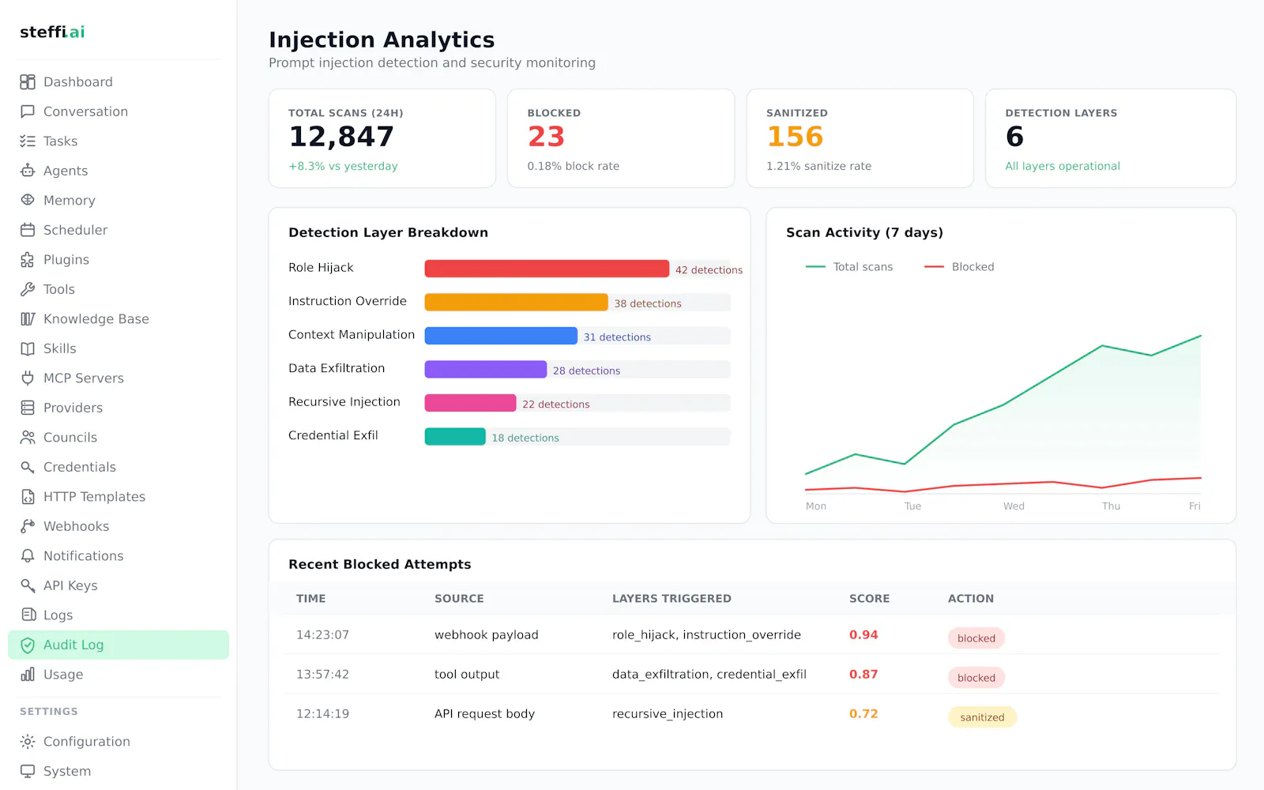Click the 156 sanitized count
1264x790 pixels.
(x=795, y=137)
